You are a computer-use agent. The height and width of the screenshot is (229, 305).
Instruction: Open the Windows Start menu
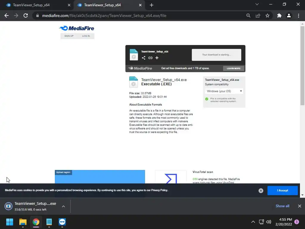coord(10,222)
